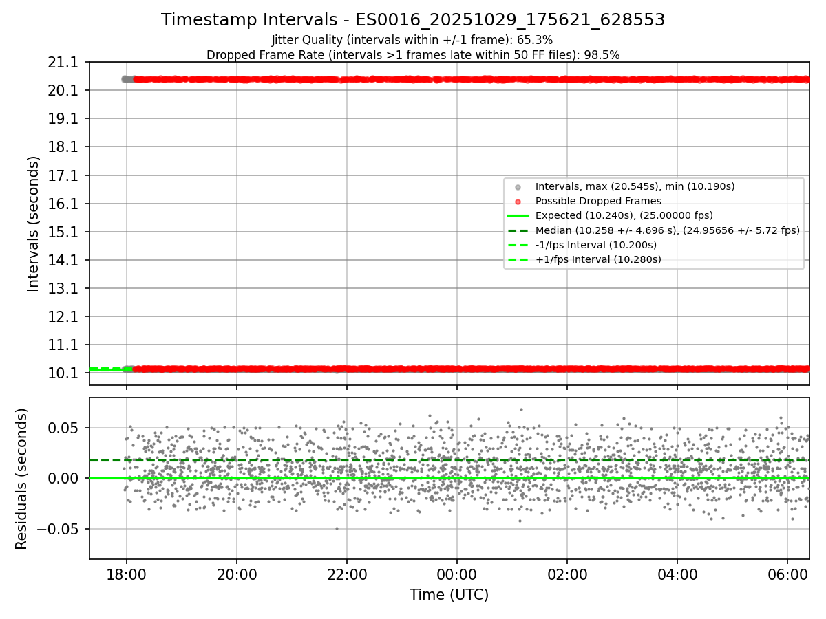Click the x-axis tick label '02:00'
The height and width of the screenshot is (619, 826).
[566, 574]
